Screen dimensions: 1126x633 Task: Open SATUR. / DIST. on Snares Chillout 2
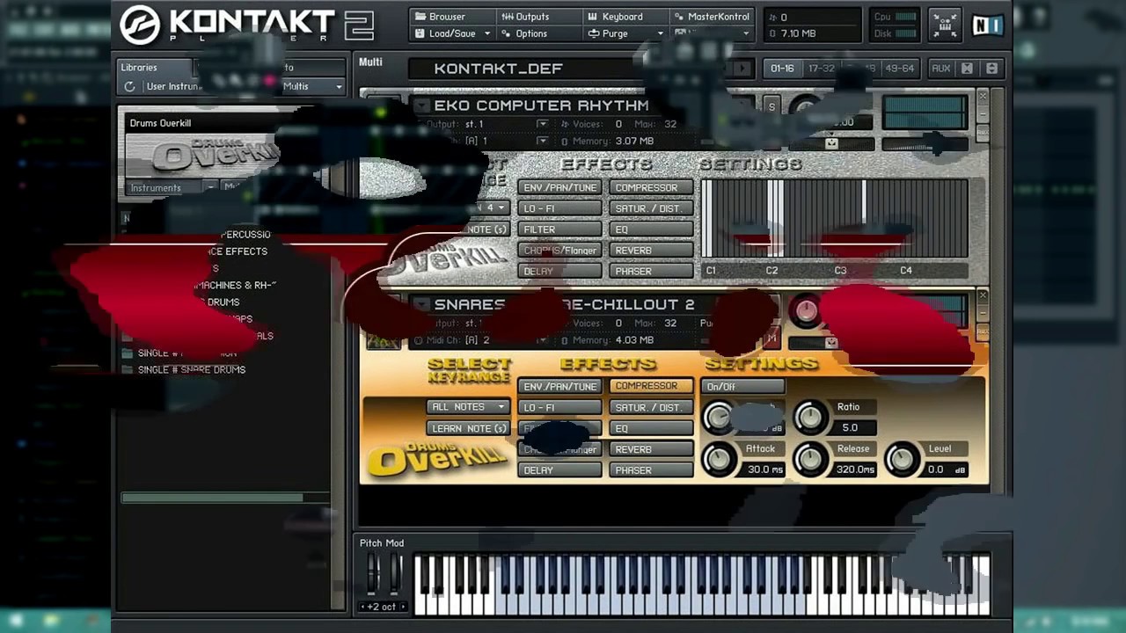pos(651,408)
